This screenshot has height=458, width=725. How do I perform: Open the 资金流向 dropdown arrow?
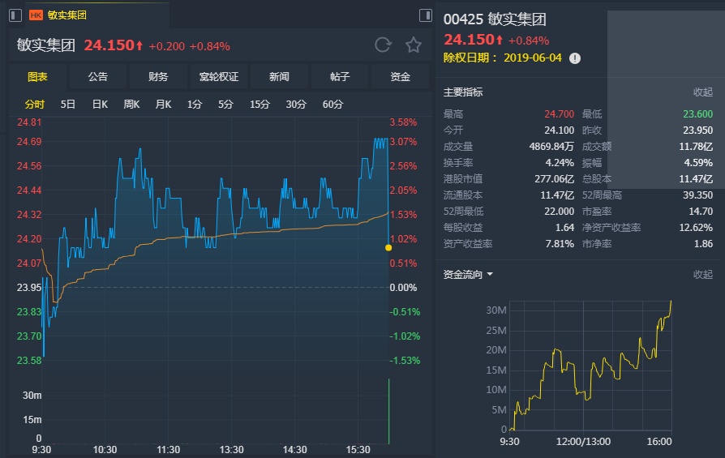(x=490, y=275)
